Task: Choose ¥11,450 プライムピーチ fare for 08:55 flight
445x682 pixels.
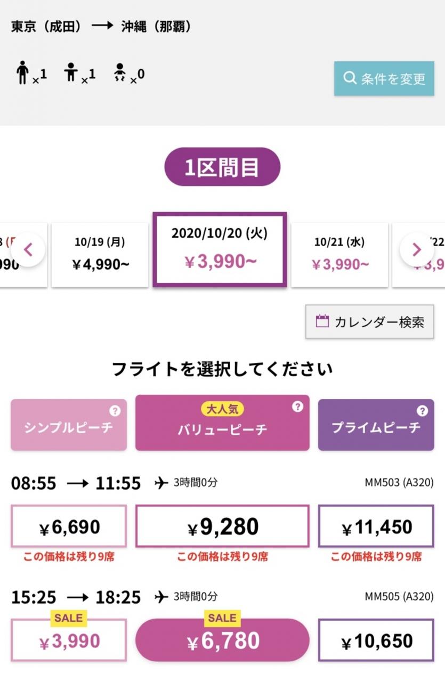Action: 376,526
